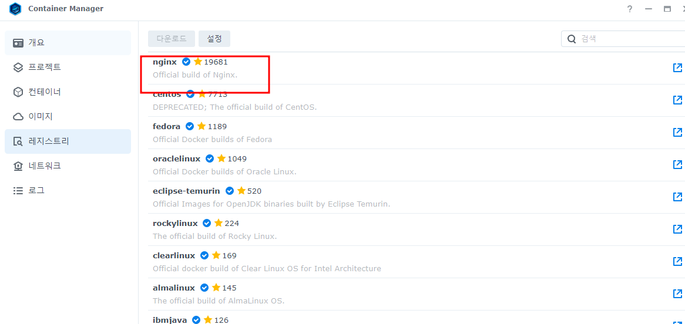Click the 개요 dashboard icon
Viewport: 685px width, 324px height.
[18, 43]
